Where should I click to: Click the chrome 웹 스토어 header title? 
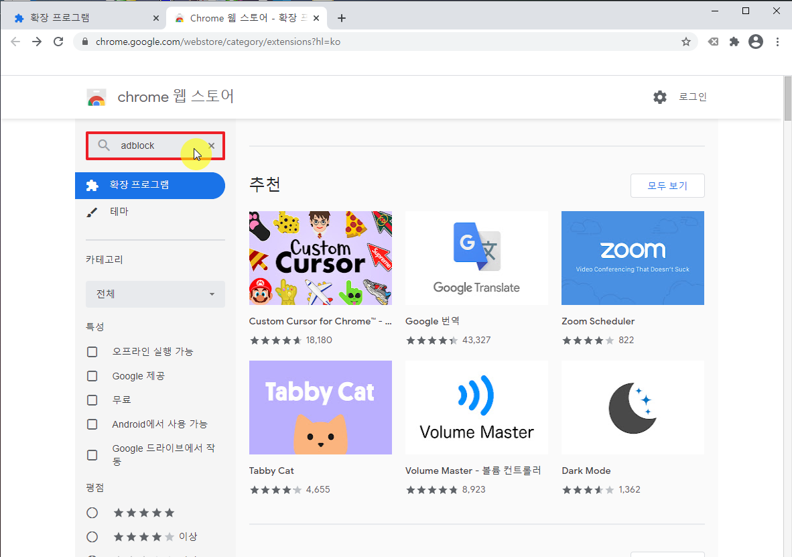click(176, 97)
